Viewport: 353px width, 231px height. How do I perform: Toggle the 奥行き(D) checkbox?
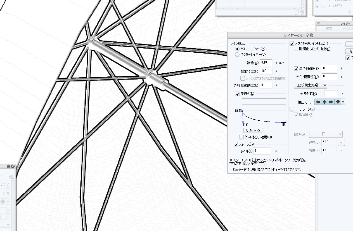[x=237, y=94]
